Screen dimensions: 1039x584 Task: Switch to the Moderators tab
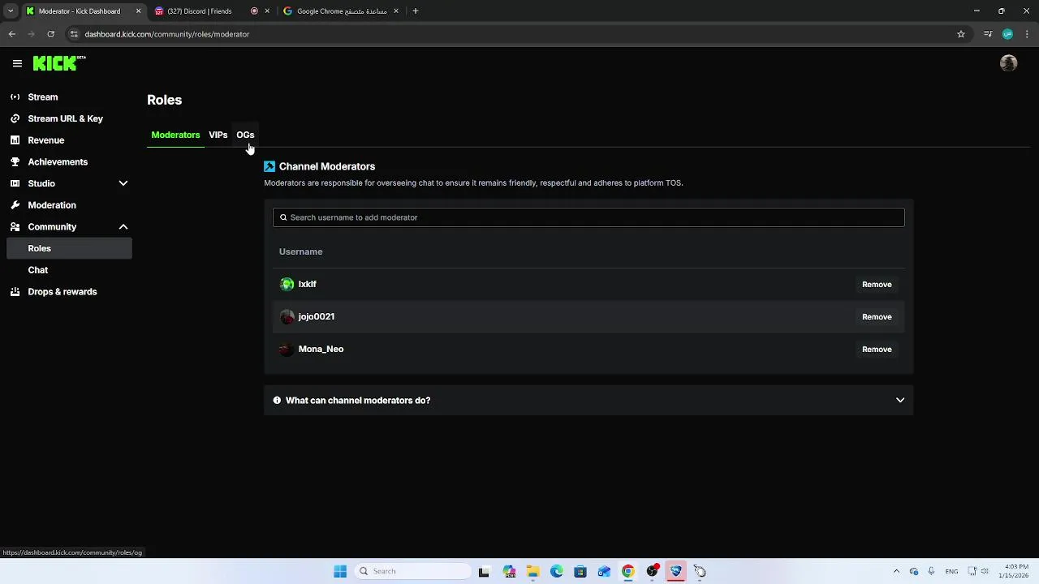pyautogui.click(x=175, y=135)
